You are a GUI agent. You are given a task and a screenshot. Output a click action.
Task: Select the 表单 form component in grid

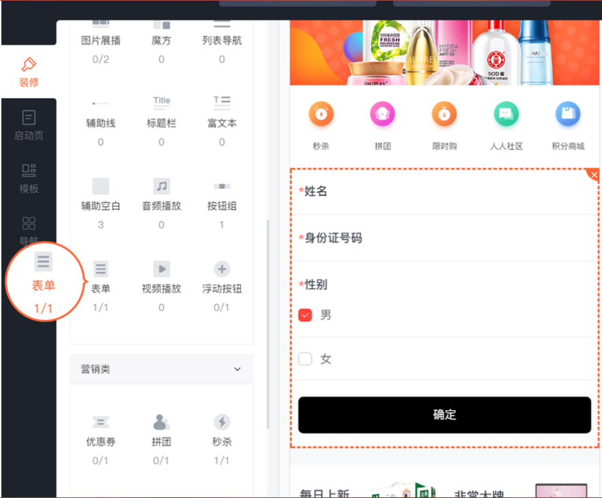pyautogui.click(x=100, y=288)
